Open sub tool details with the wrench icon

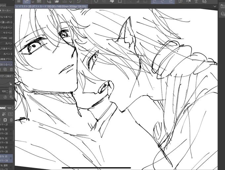point(11,97)
